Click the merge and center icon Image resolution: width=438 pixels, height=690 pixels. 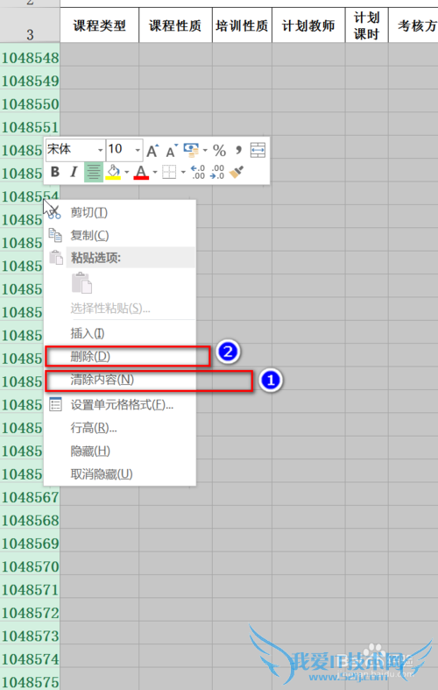[258, 150]
